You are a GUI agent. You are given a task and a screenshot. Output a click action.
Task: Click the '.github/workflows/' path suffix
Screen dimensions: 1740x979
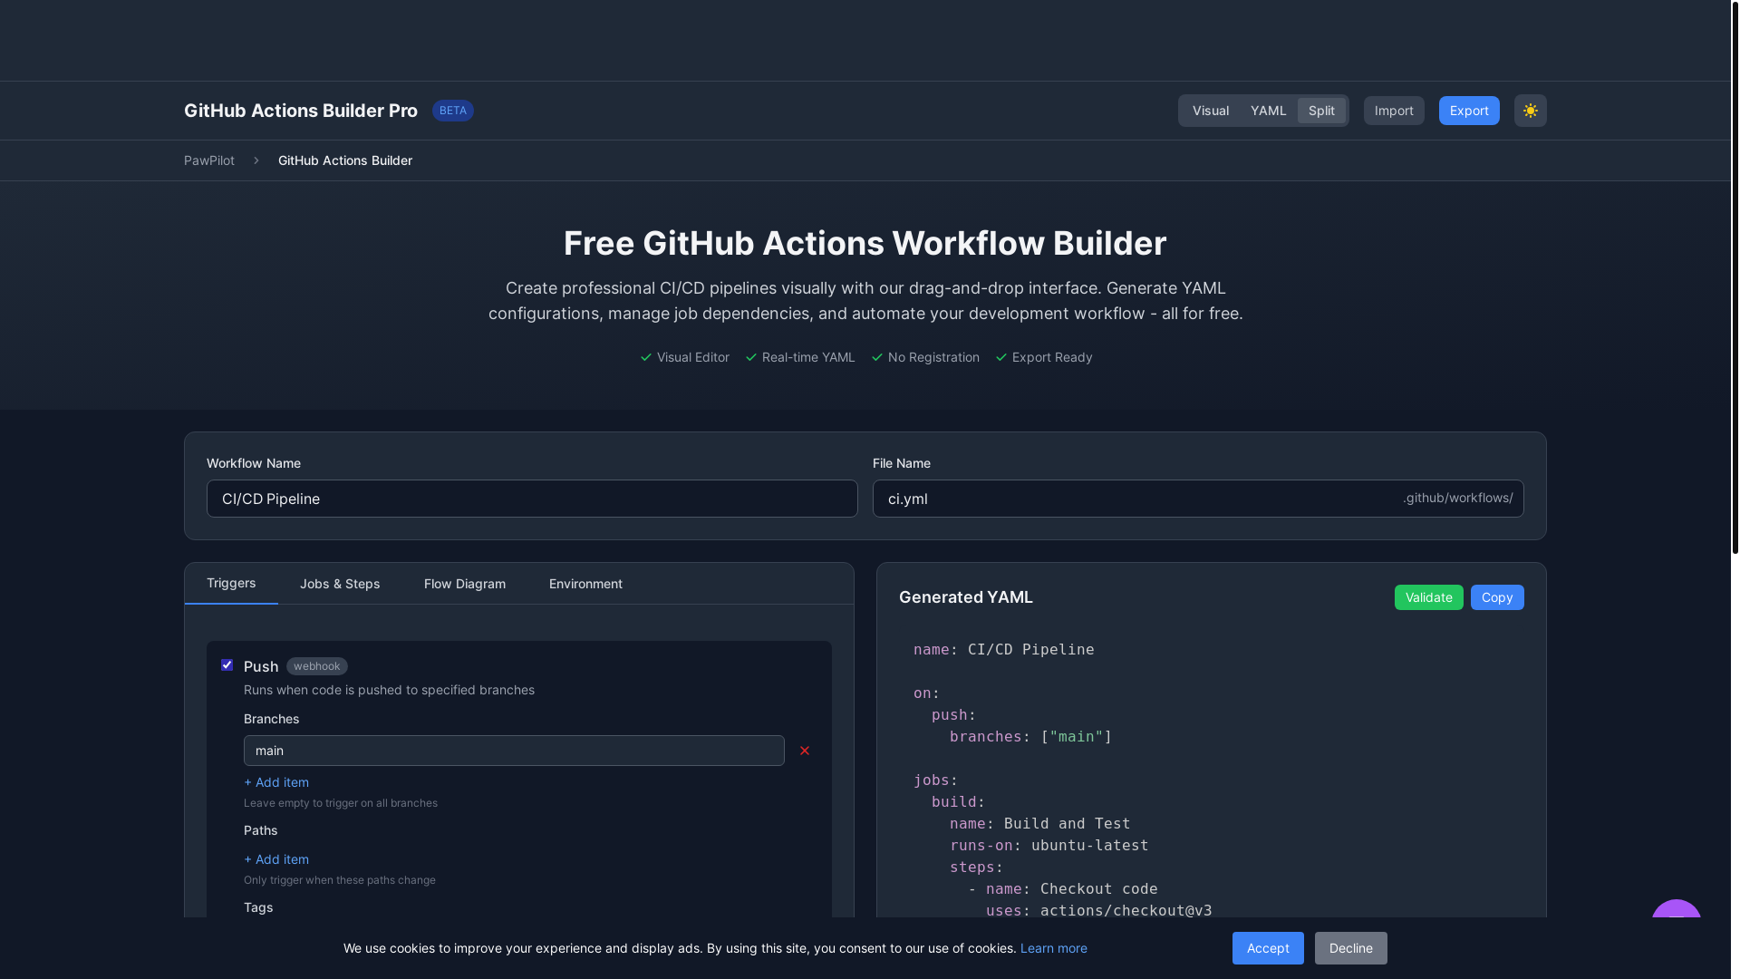point(1457,498)
